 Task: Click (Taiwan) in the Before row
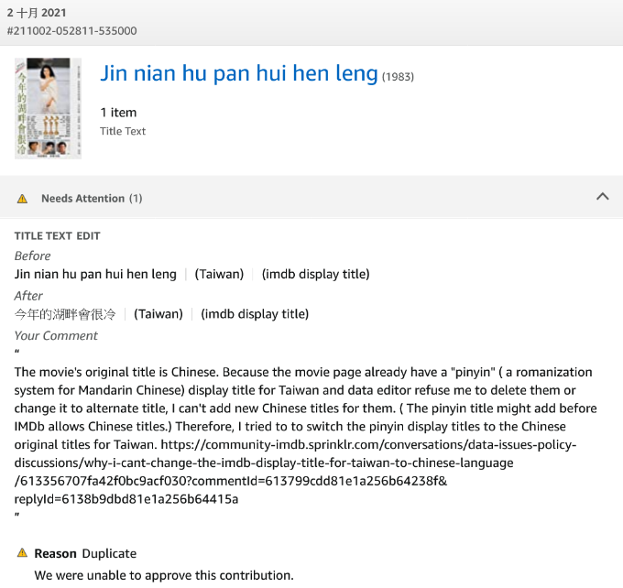click(x=219, y=274)
